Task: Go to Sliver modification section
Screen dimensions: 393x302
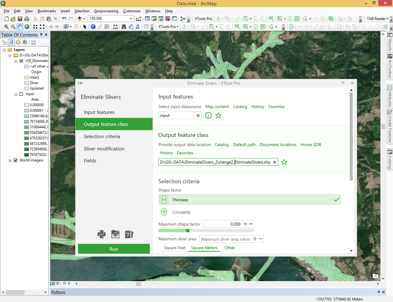Action: 114,149
